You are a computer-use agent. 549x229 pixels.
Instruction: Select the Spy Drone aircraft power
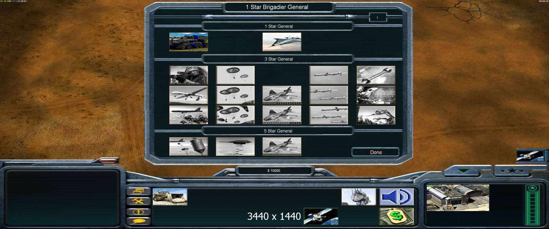pyautogui.click(x=188, y=95)
